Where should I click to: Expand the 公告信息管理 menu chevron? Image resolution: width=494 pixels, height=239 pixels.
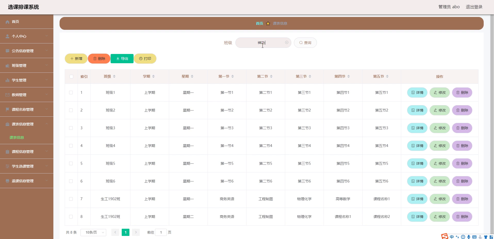click(x=47, y=51)
